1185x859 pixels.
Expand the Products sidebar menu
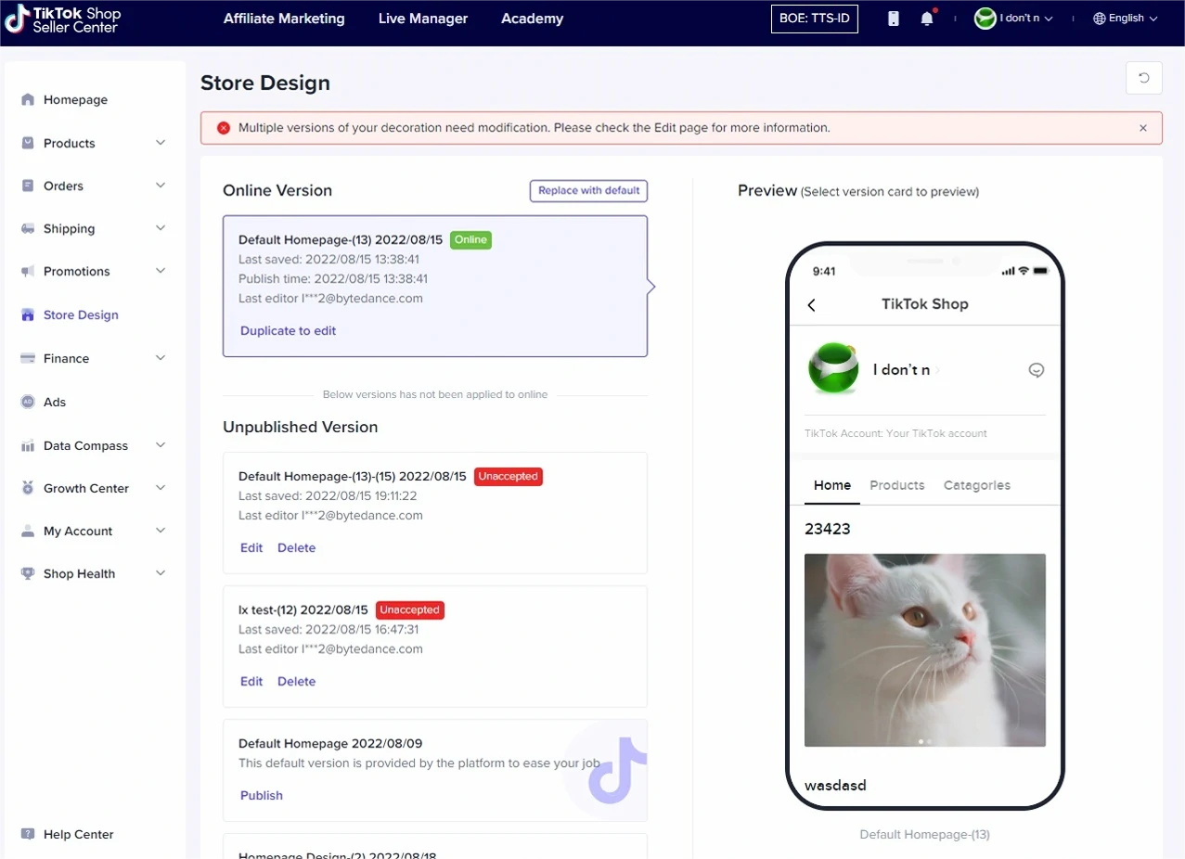161,143
